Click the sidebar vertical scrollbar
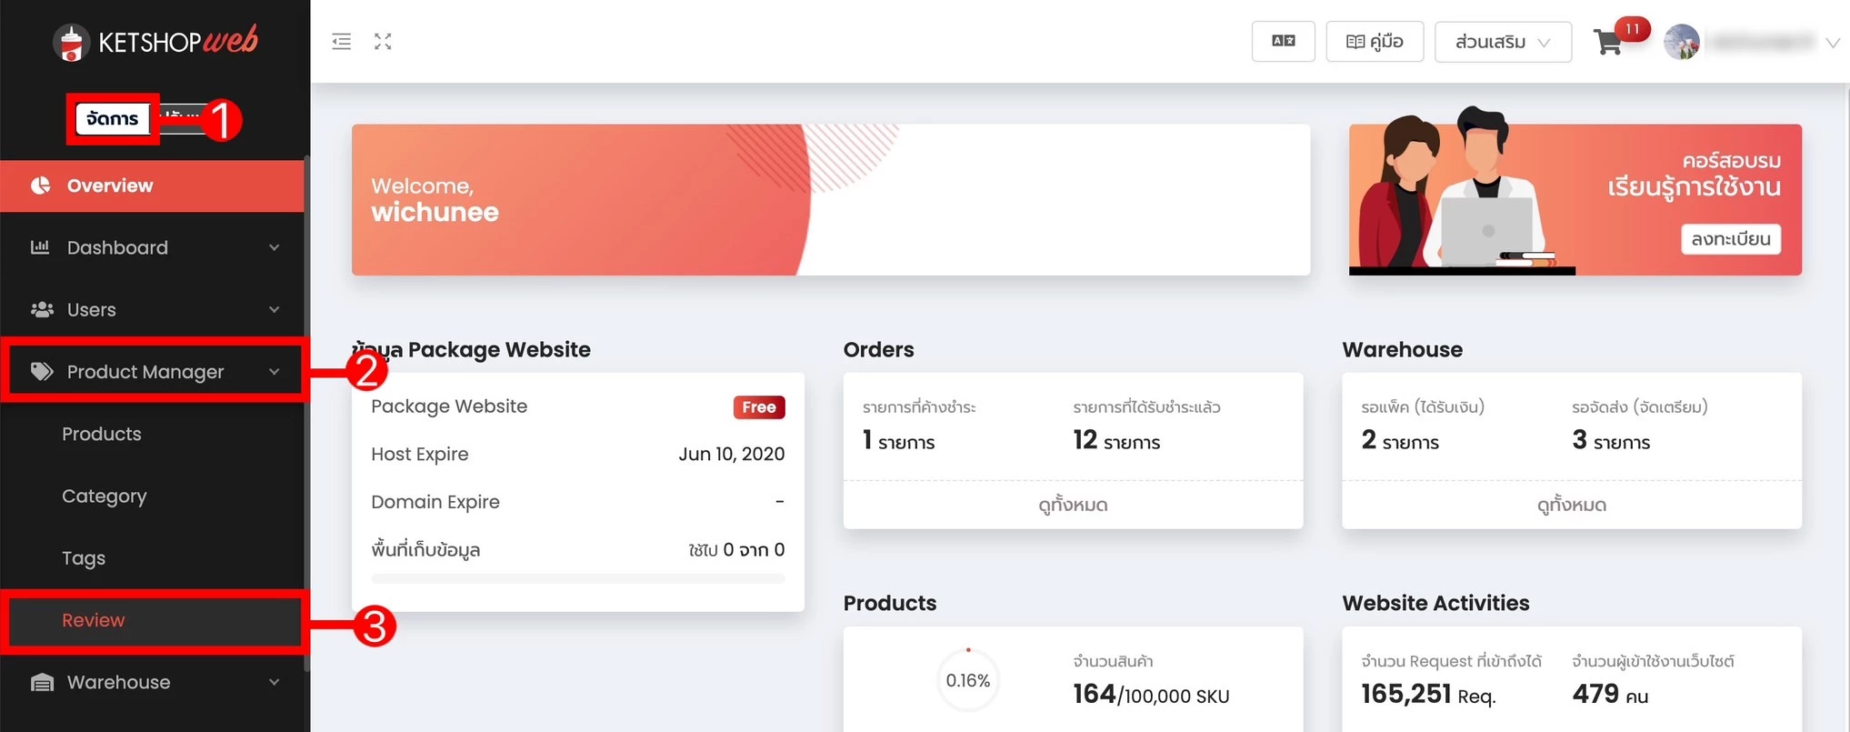 [306, 414]
